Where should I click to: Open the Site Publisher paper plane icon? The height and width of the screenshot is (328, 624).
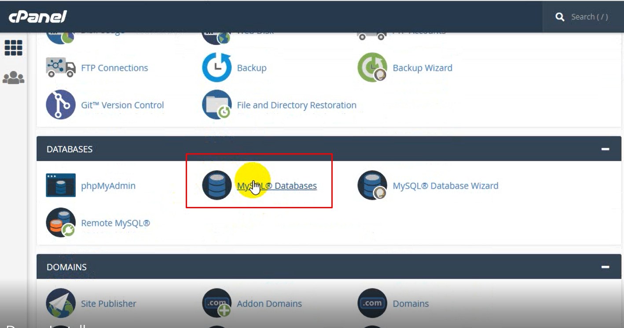(x=61, y=303)
